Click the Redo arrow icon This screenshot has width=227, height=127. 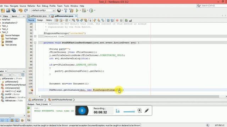coord(26,10)
